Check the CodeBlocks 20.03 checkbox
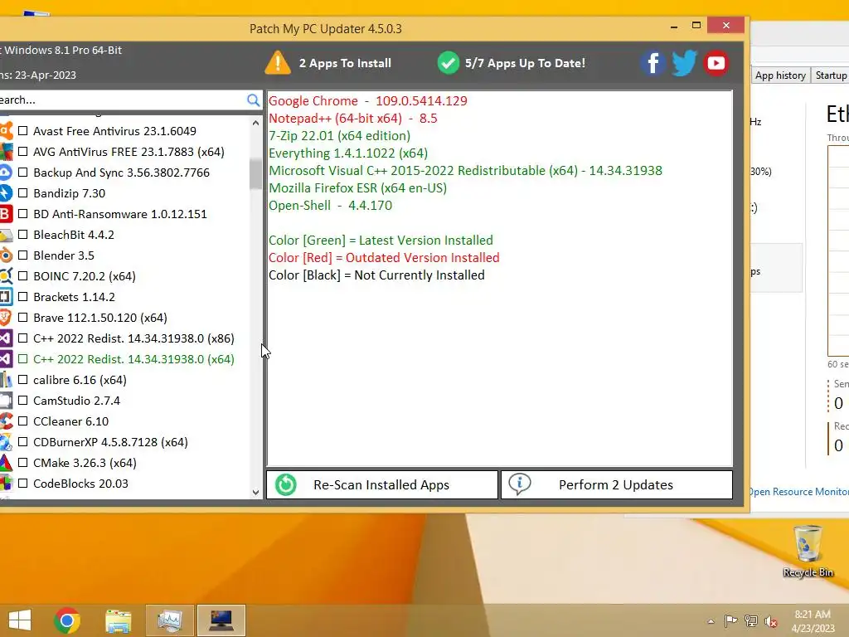Screen dimensions: 849x637 pos(22,484)
